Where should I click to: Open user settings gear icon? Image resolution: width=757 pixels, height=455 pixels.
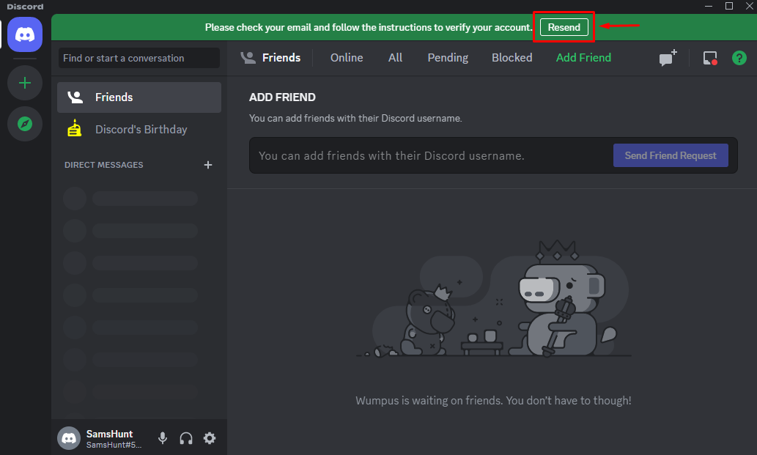(210, 438)
